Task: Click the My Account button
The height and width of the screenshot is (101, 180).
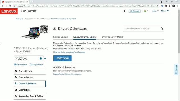Action: tap(134, 11)
